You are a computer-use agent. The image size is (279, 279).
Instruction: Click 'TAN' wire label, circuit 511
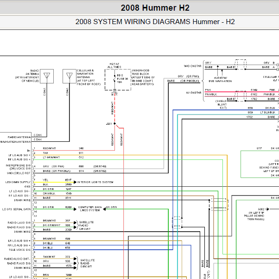pyautogui.click(x=45, y=153)
